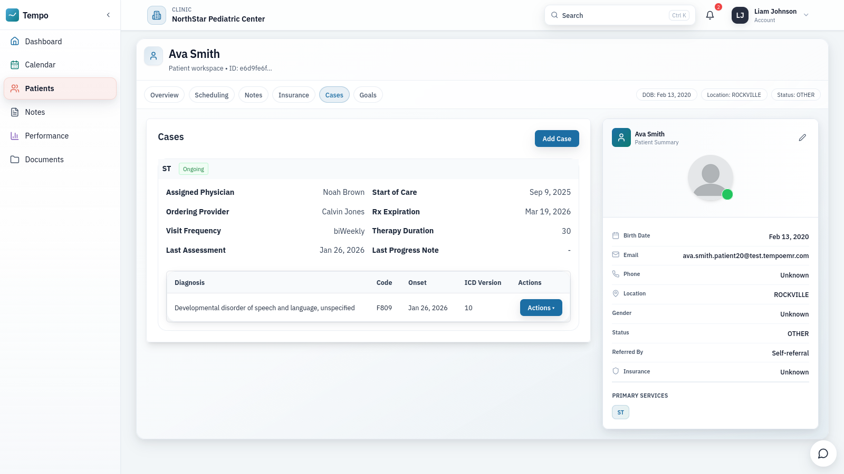Click the Patients people icon
Screen dimensions: 844x474
click(x=15, y=88)
